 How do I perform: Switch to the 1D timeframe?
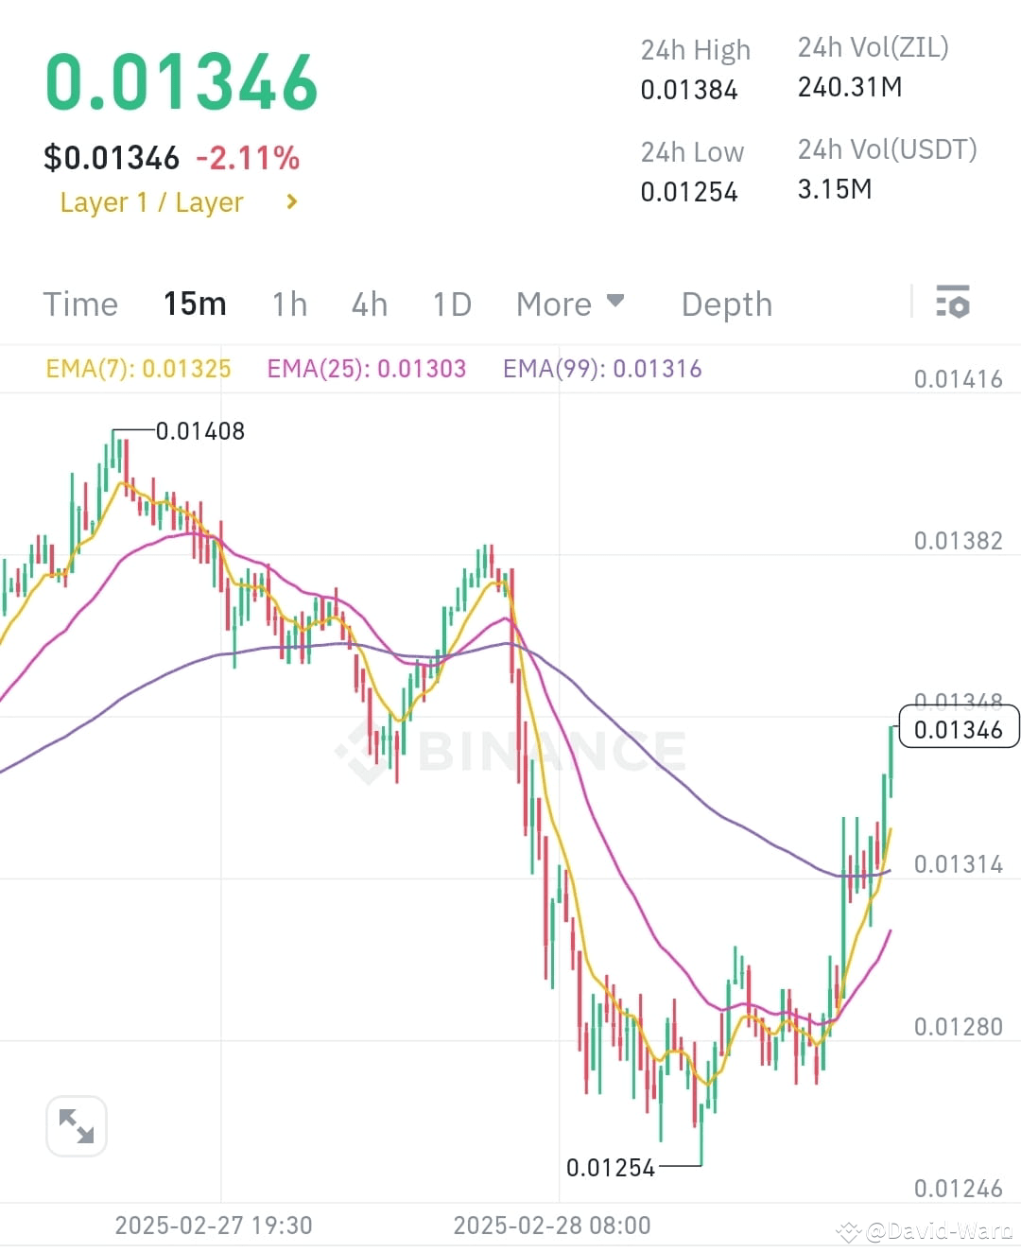tap(451, 304)
